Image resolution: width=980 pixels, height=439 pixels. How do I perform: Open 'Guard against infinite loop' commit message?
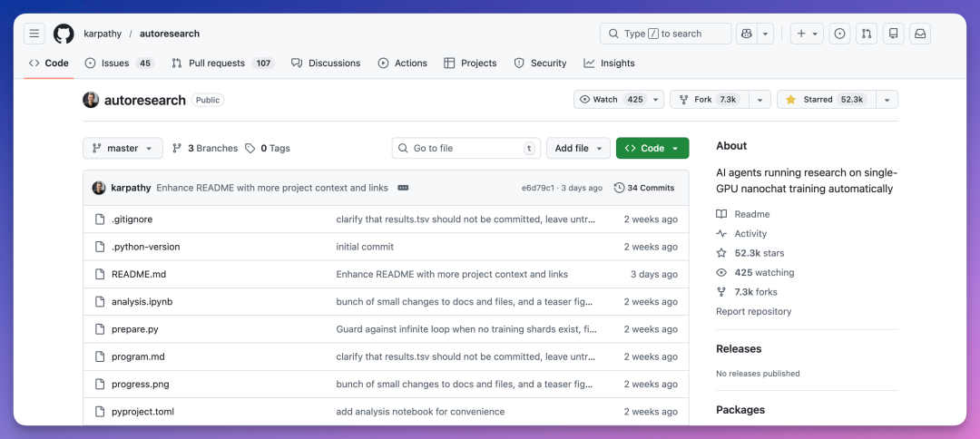pyautogui.click(x=466, y=329)
